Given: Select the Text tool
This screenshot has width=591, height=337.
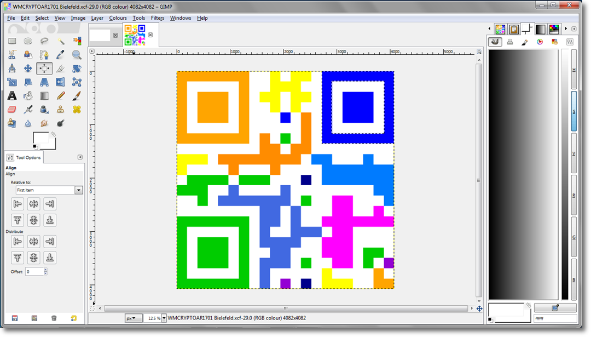Looking at the screenshot, I should tap(12, 96).
